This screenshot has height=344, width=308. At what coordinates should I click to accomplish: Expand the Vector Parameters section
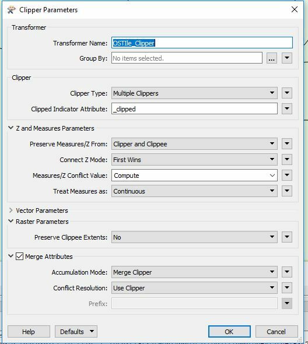(10, 210)
